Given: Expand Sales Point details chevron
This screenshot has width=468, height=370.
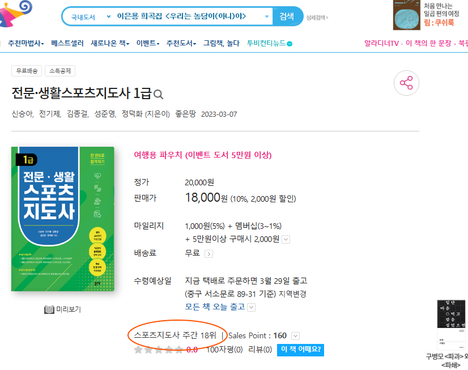Looking at the screenshot, I should [x=295, y=336].
